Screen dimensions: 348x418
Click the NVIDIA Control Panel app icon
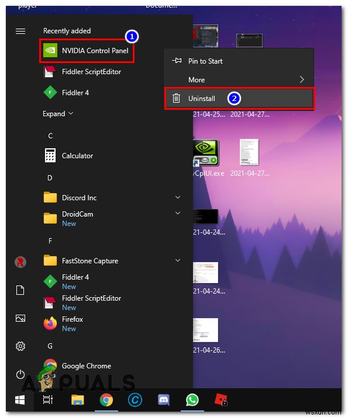point(50,50)
